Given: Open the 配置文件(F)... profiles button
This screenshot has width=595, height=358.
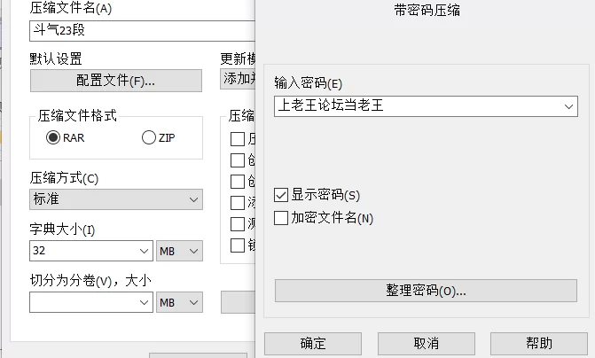Looking at the screenshot, I should pos(116,81).
